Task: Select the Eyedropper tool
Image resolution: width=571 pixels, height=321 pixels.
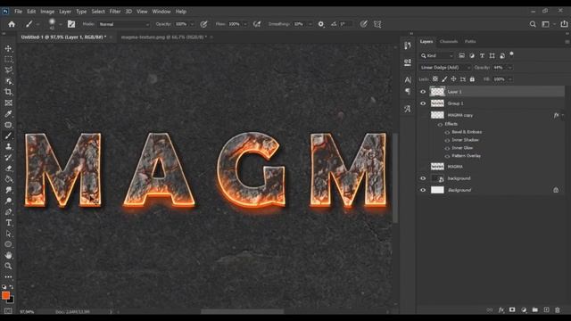Action: (8, 114)
